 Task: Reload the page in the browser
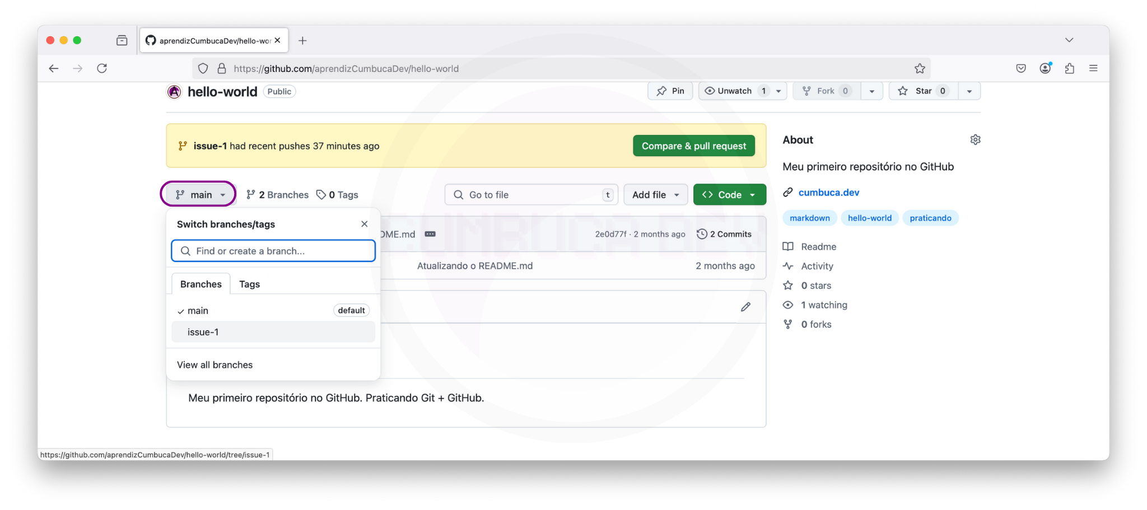pos(102,68)
